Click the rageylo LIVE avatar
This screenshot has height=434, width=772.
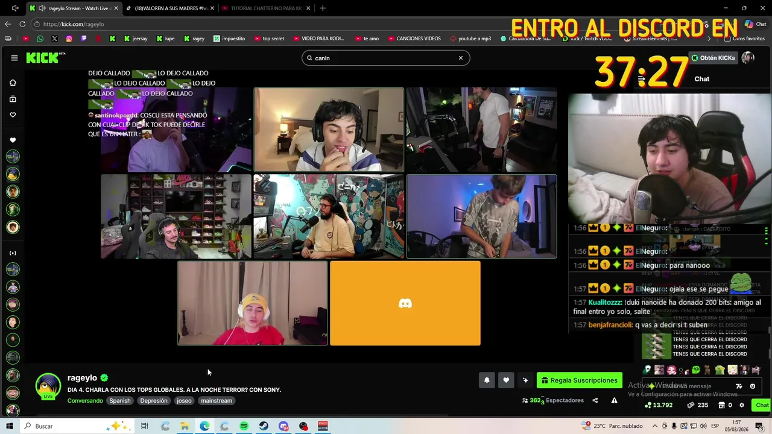click(48, 387)
